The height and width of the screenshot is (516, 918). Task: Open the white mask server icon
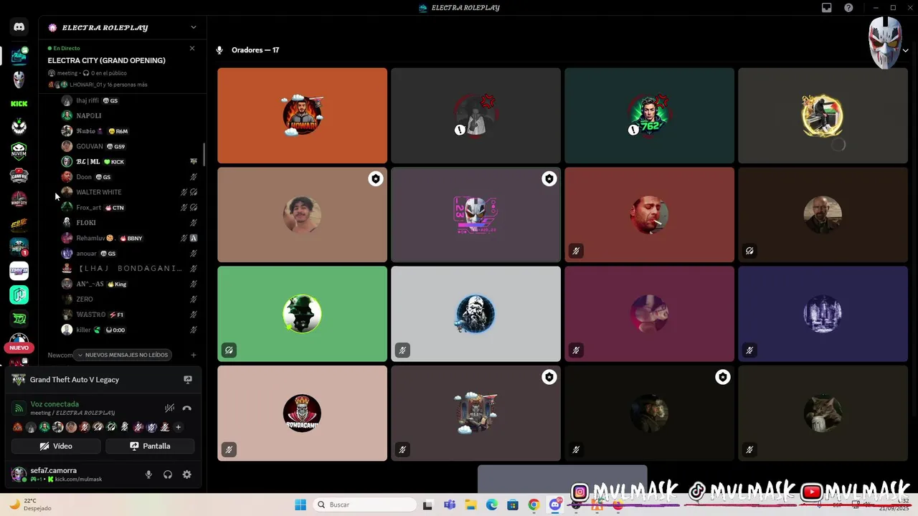19,80
